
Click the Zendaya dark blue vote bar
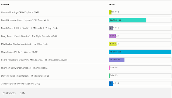coord(111,84)
